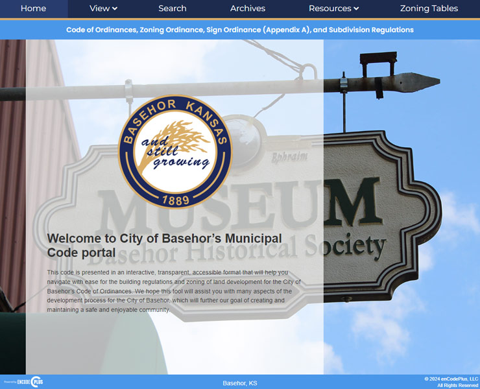Open the Zoning Tables page
This screenshot has height=389, width=480.
(x=429, y=8)
